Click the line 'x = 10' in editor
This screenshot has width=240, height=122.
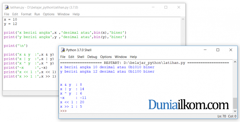coord(11,19)
